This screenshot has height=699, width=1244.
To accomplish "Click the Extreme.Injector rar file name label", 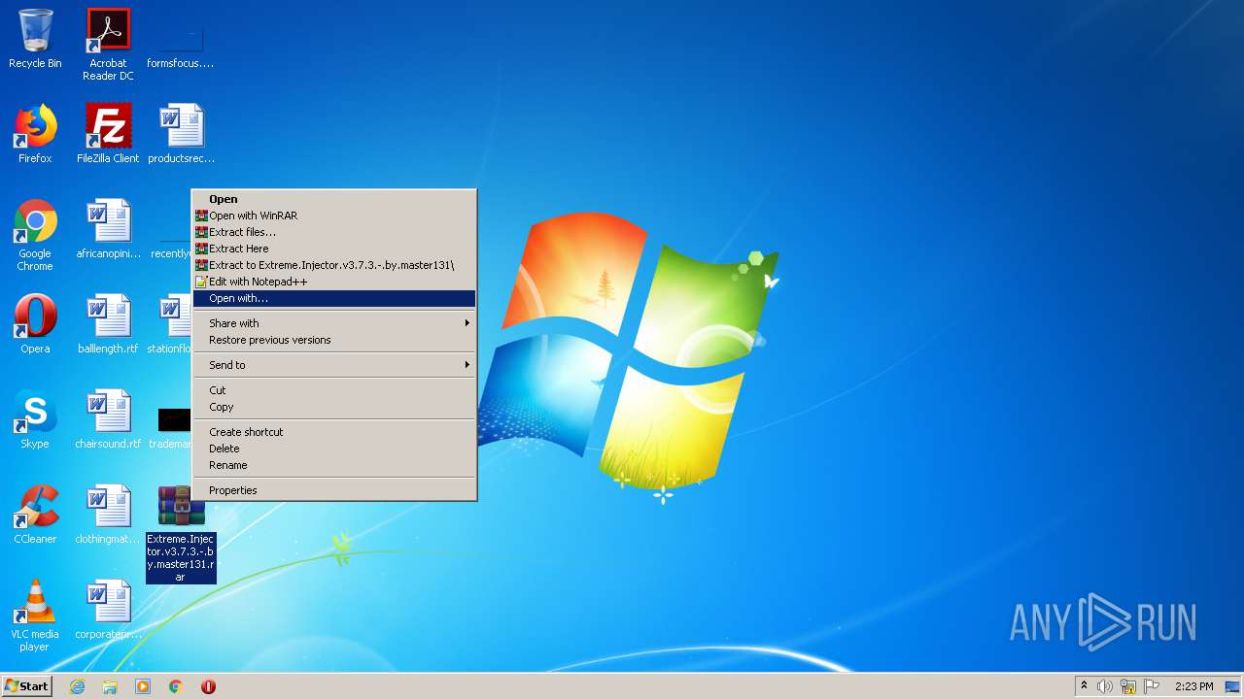I will click(181, 558).
